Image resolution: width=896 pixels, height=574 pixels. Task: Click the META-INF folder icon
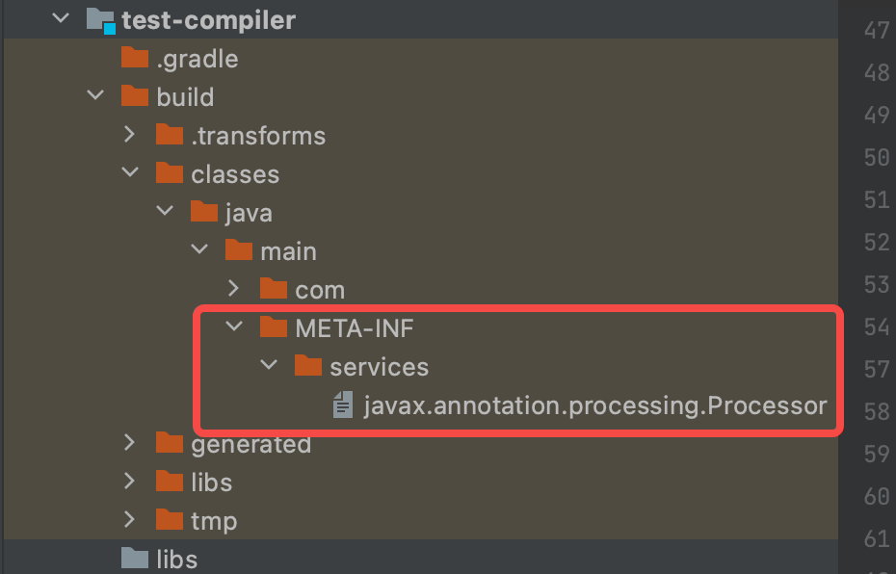(x=274, y=328)
